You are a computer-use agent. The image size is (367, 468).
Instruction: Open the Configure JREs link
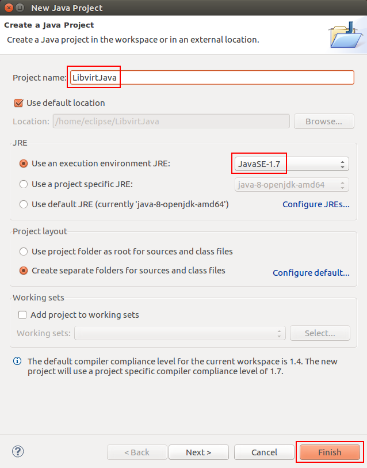316,204
